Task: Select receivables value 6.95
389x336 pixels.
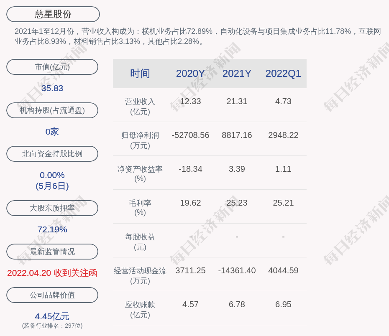Action: point(283,304)
